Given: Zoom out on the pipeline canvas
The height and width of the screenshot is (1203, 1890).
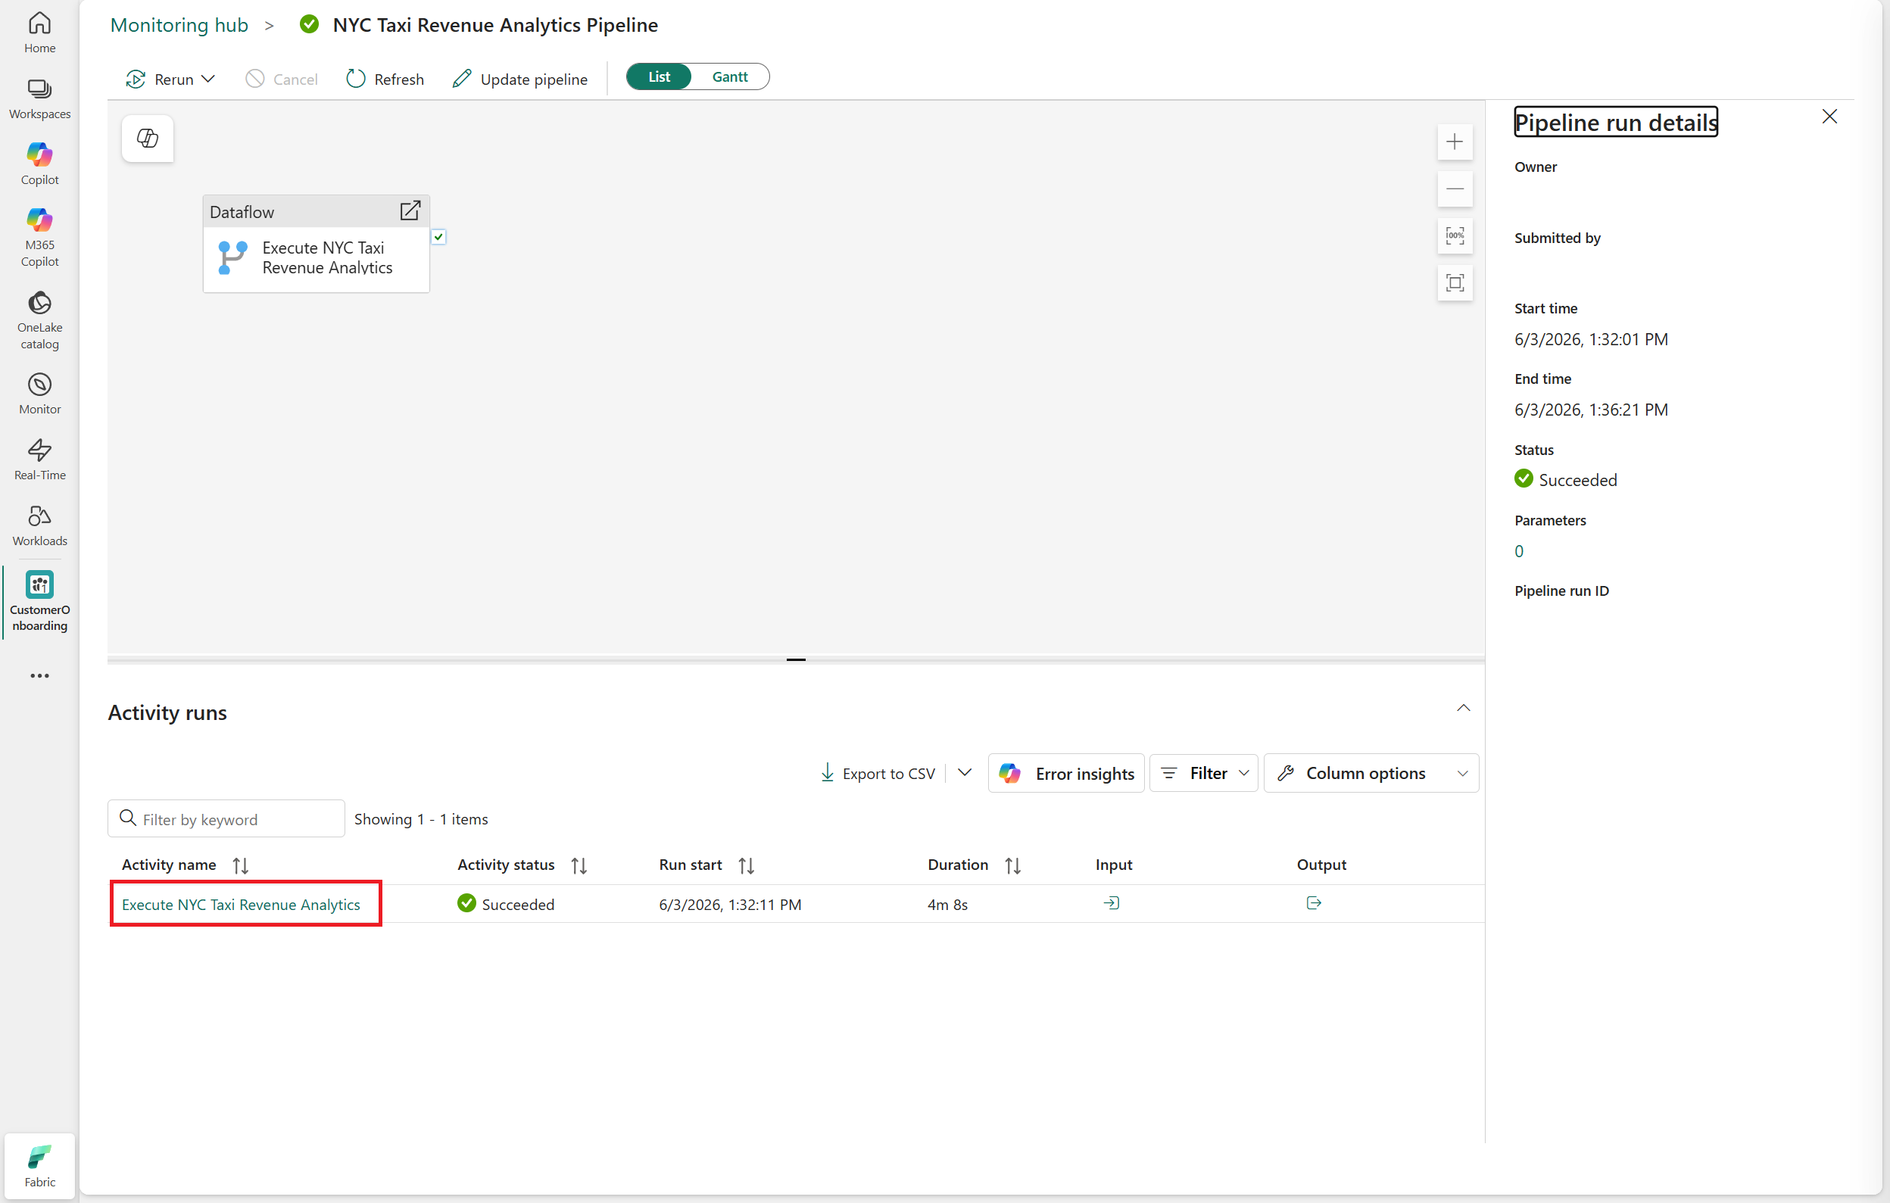Looking at the screenshot, I should point(1455,189).
